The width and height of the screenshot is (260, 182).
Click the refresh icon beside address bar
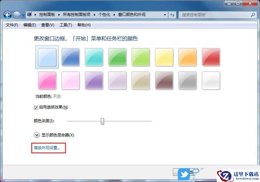pos(172,15)
